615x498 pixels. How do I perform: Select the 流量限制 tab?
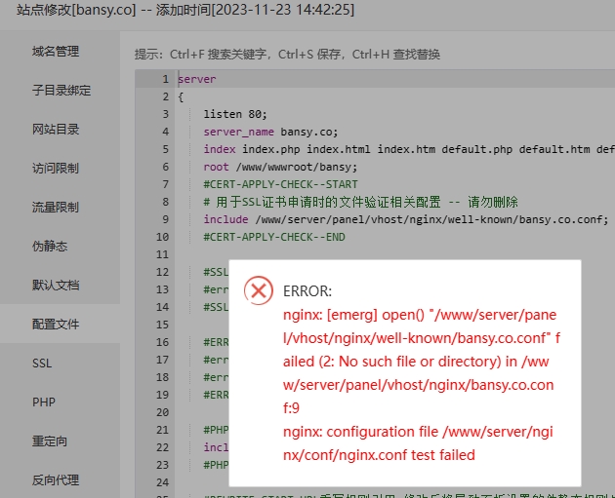pyautogui.click(x=56, y=208)
